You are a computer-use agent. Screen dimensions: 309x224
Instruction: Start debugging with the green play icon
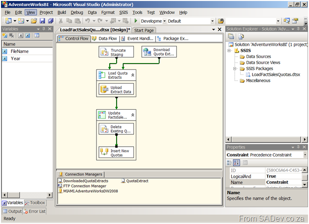tap(136, 21)
